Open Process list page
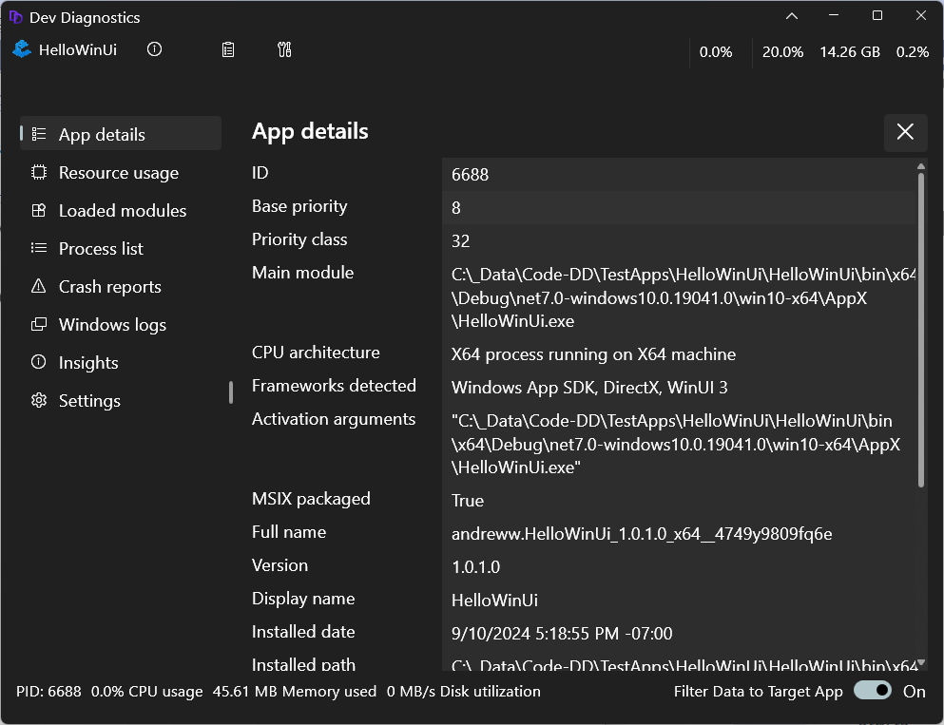Image resolution: width=944 pixels, height=725 pixels. [x=121, y=249]
